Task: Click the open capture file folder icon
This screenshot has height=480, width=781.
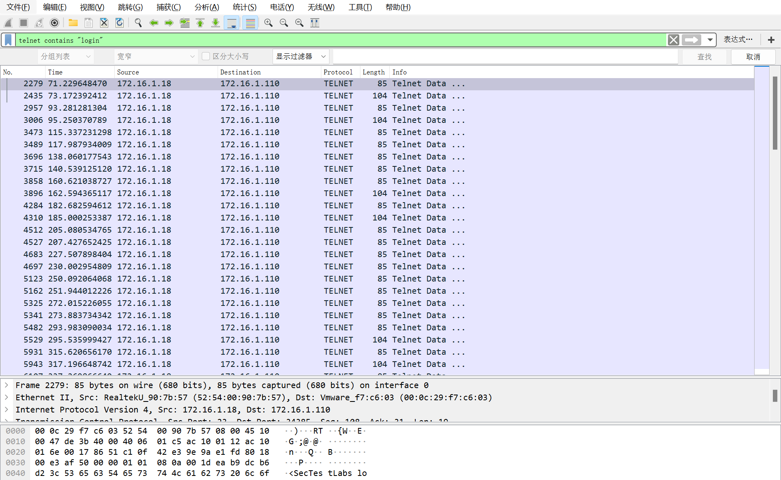Action: point(73,23)
